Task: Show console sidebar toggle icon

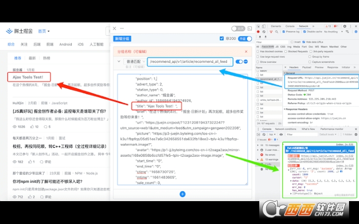Action: [258, 134]
